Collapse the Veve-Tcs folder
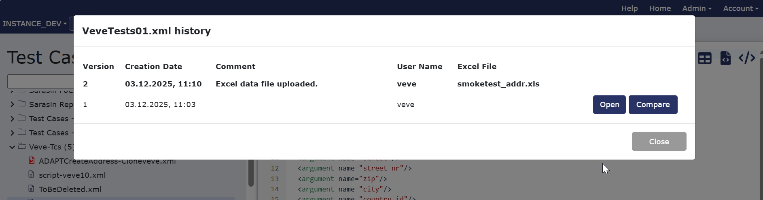 (12, 147)
